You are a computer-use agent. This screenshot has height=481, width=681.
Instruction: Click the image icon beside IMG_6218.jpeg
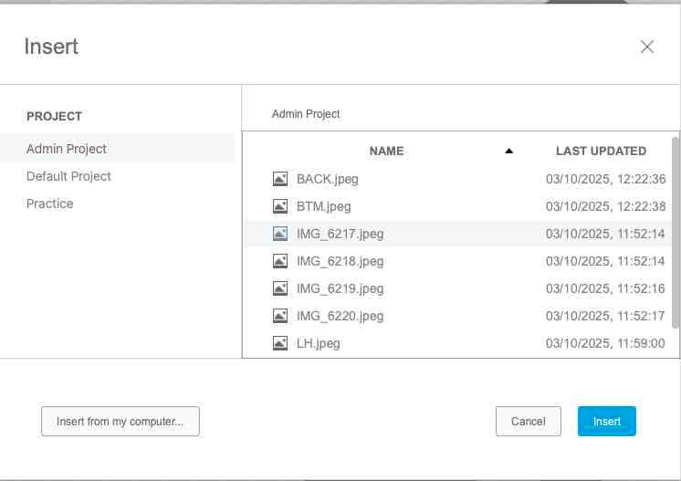[x=280, y=261]
